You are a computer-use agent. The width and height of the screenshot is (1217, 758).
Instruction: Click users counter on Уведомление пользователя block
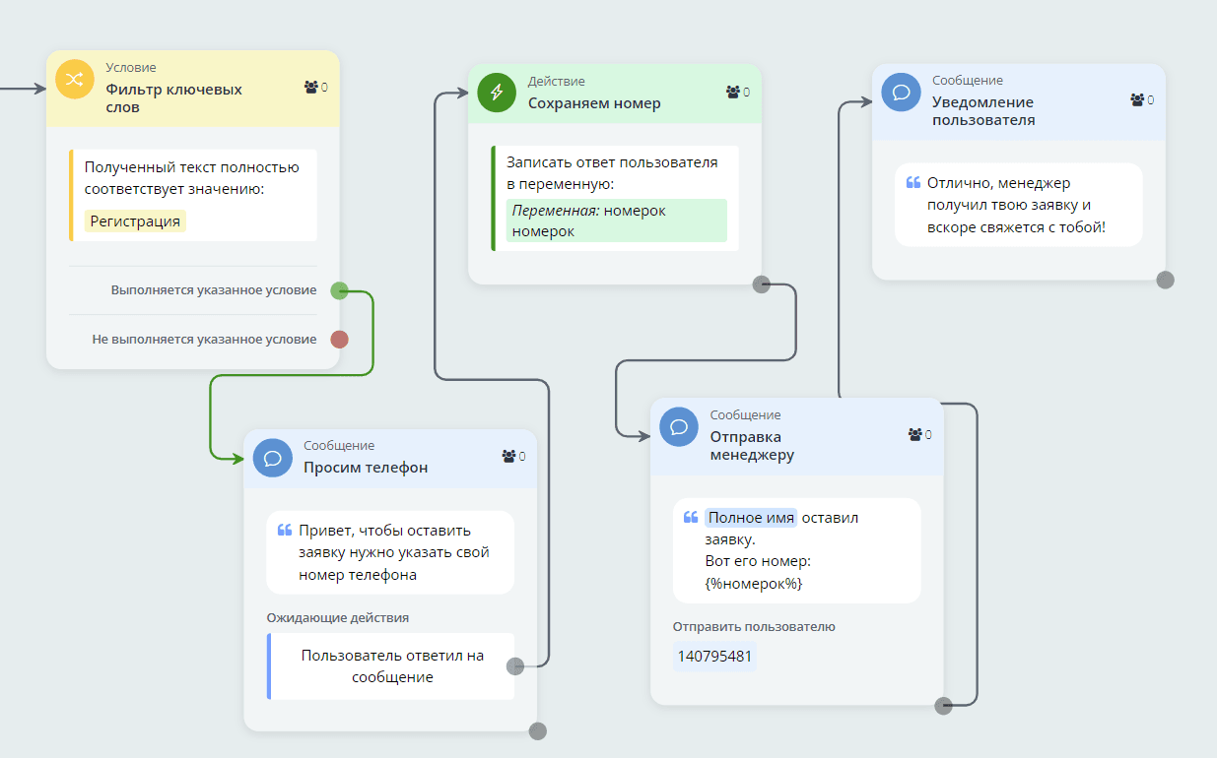point(1142,100)
